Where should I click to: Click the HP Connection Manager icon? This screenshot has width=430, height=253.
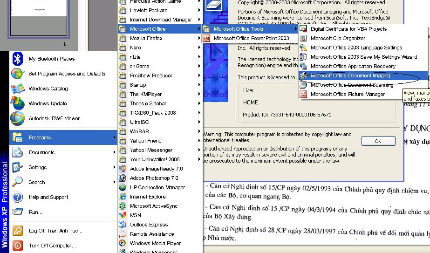123,187
